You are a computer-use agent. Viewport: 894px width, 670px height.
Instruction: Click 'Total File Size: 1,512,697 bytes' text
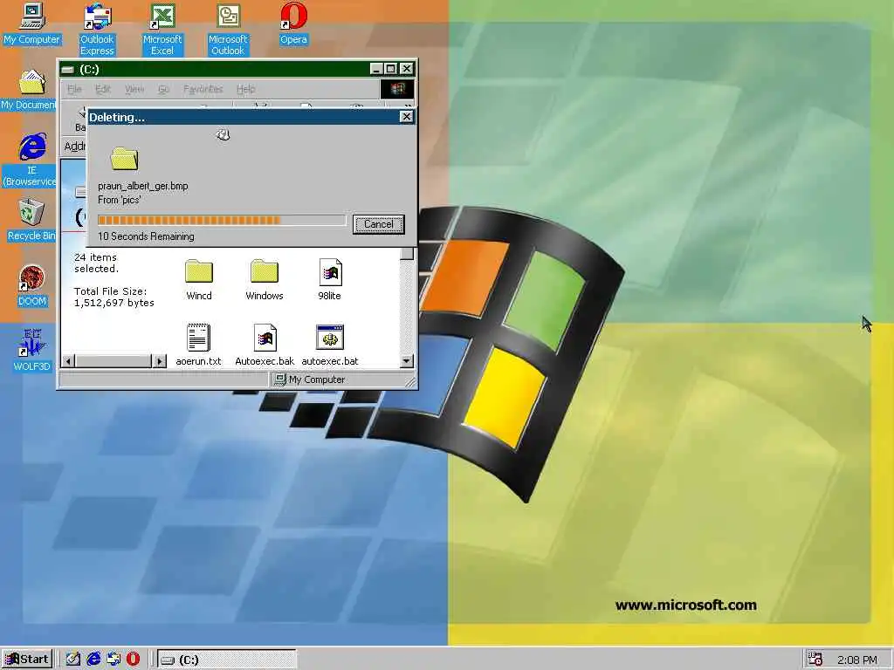tap(114, 297)
